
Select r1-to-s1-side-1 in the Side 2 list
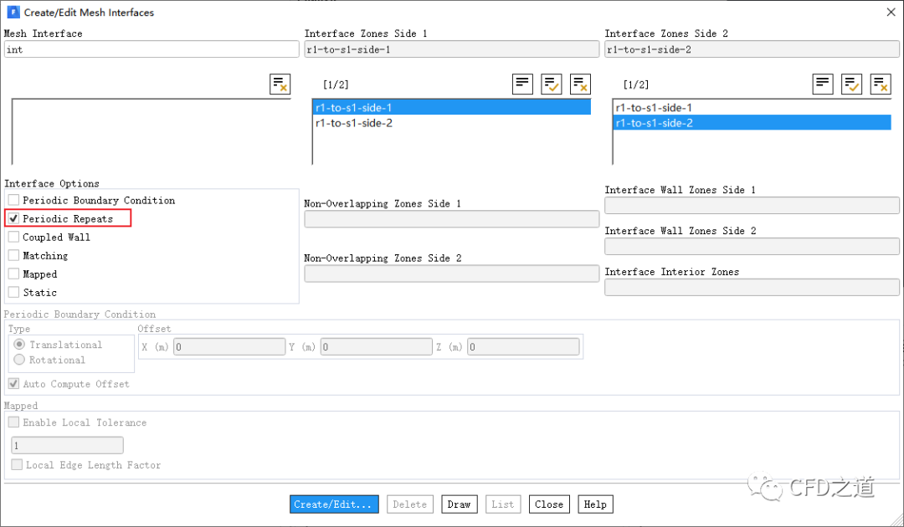point(654,108)
